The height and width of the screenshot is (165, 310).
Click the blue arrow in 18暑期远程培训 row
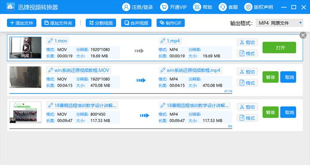[x=145, y=115]
